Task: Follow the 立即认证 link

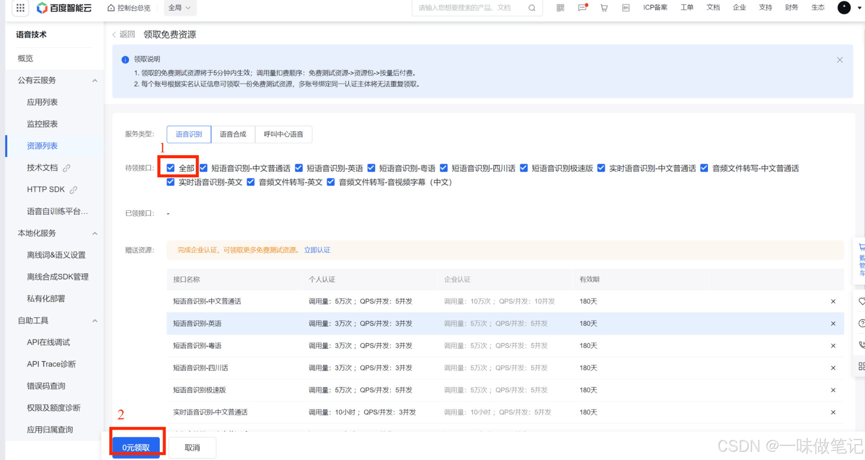Action: (317, 250)
